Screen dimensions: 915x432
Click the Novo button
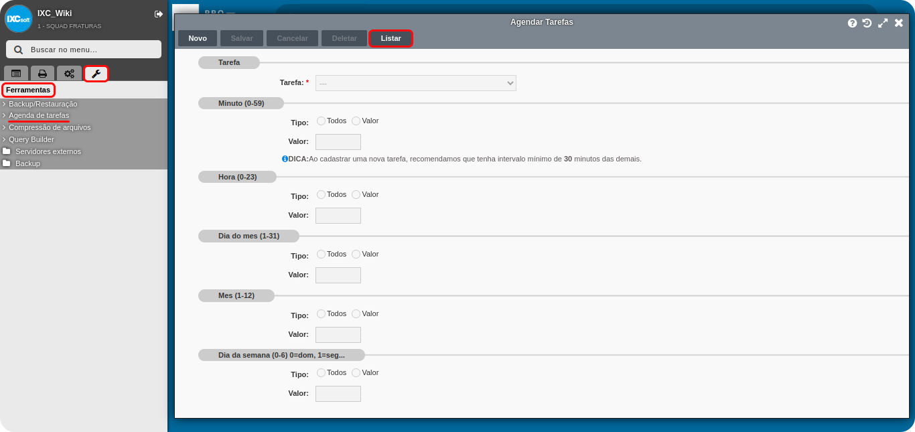click(x=198, y=38)
